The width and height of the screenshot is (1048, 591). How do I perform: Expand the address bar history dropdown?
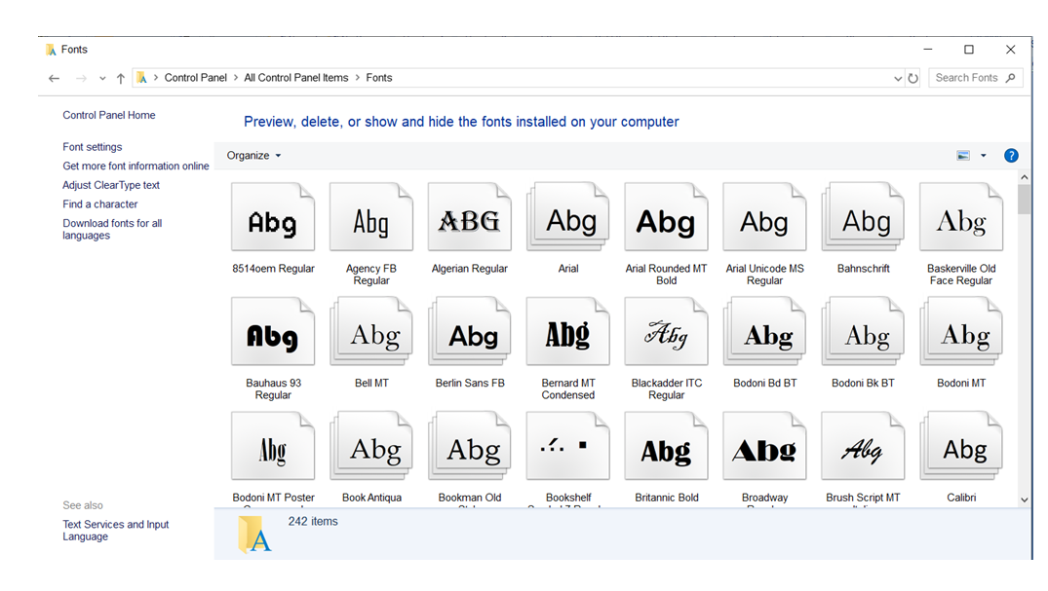tap(897, 77)
